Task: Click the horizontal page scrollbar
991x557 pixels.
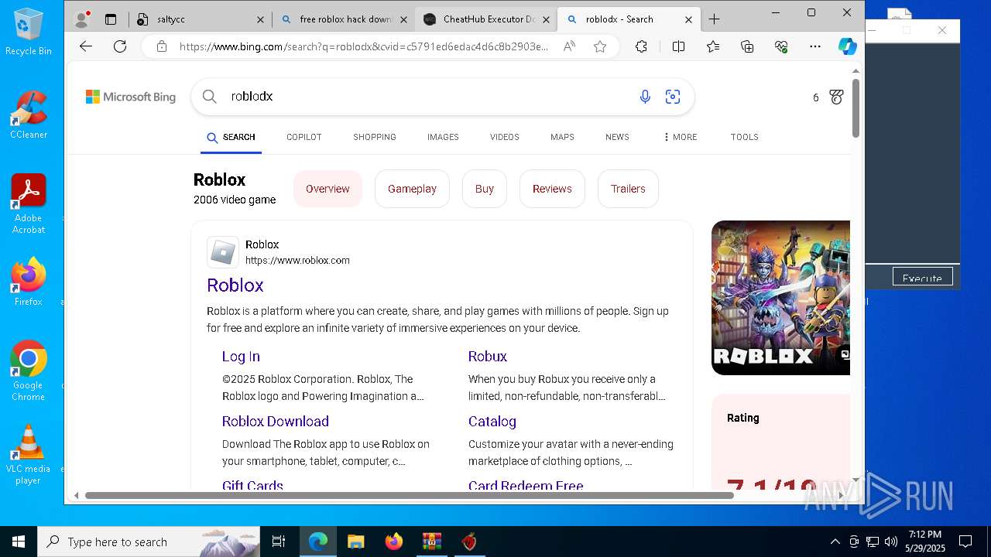Action: pyautogui.click(x=409, y=495)
